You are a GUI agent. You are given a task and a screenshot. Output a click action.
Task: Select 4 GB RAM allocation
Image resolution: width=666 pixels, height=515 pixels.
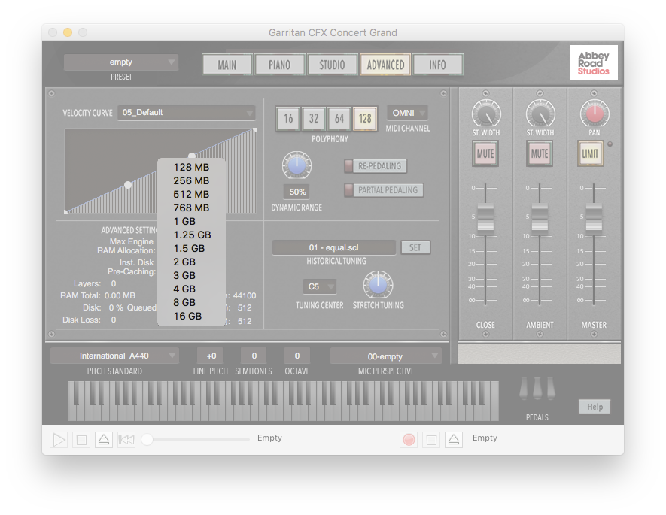pyautogui.click(x=191, y=289)
